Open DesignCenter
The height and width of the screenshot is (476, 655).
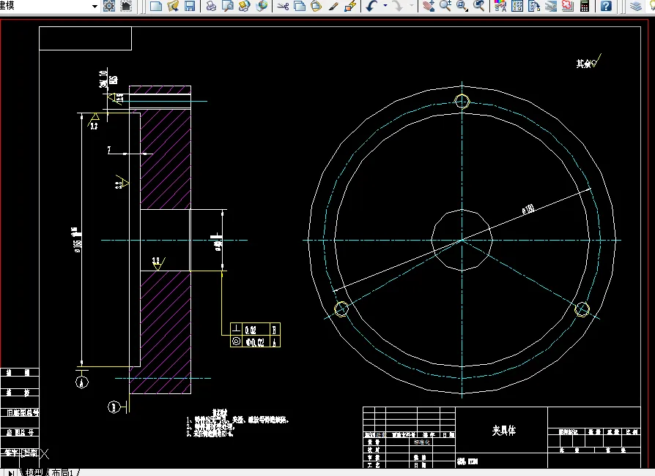tap(517, 6)
